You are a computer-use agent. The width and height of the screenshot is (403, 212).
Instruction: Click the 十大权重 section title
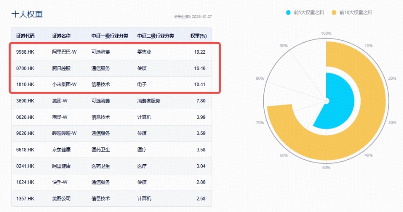click(x=27, y=14)
